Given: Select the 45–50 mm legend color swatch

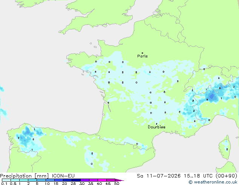Looking at the screenshot, I should pos(111,180).
